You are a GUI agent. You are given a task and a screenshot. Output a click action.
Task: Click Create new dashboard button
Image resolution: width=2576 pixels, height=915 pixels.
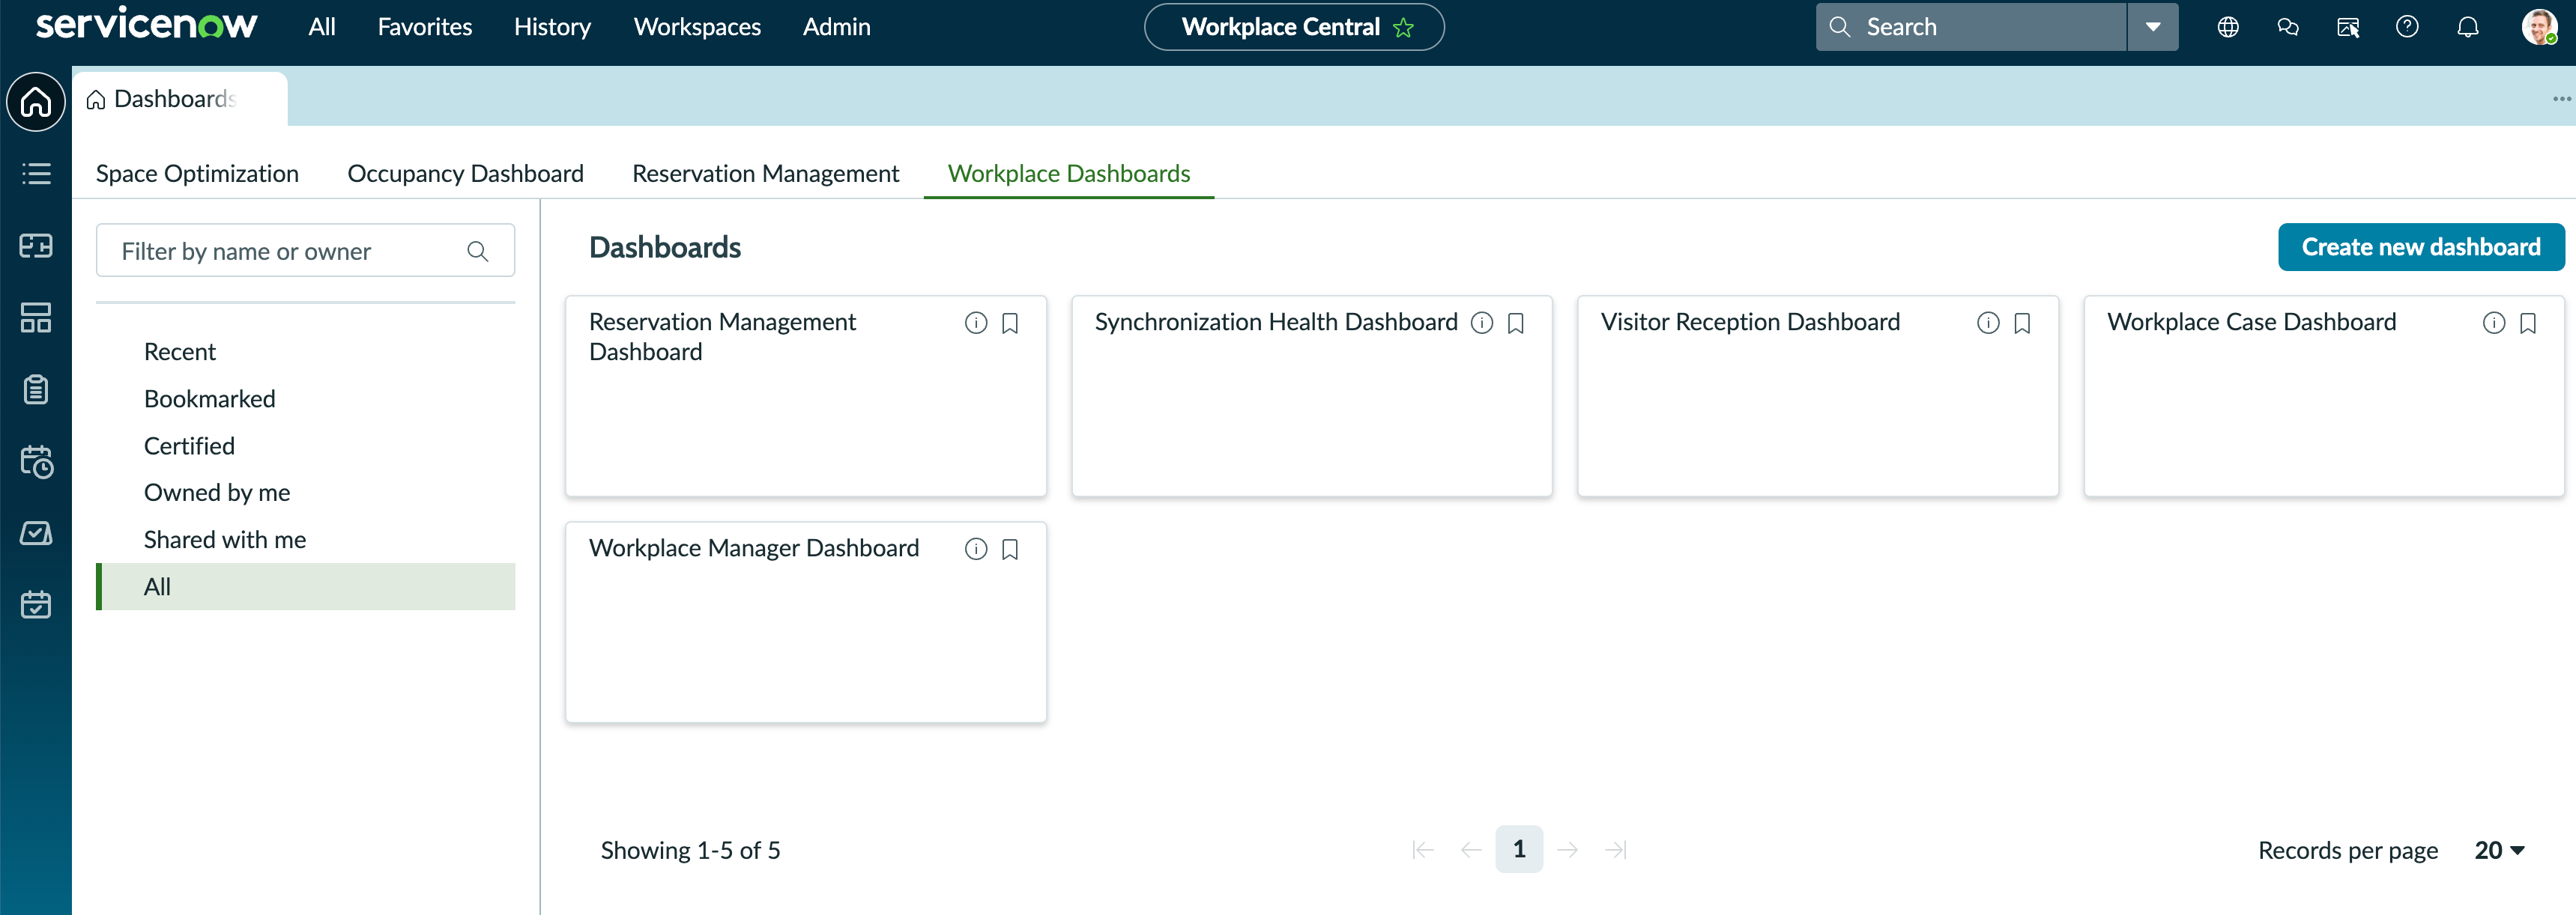pyautogui.click(x=2421, y=247)
